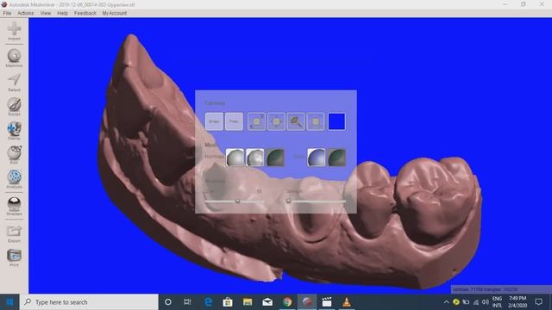The image size is (552, 310).
Task: Click the brush Strength slider handle
Action: pyautogui.click(x=288, y=201)
